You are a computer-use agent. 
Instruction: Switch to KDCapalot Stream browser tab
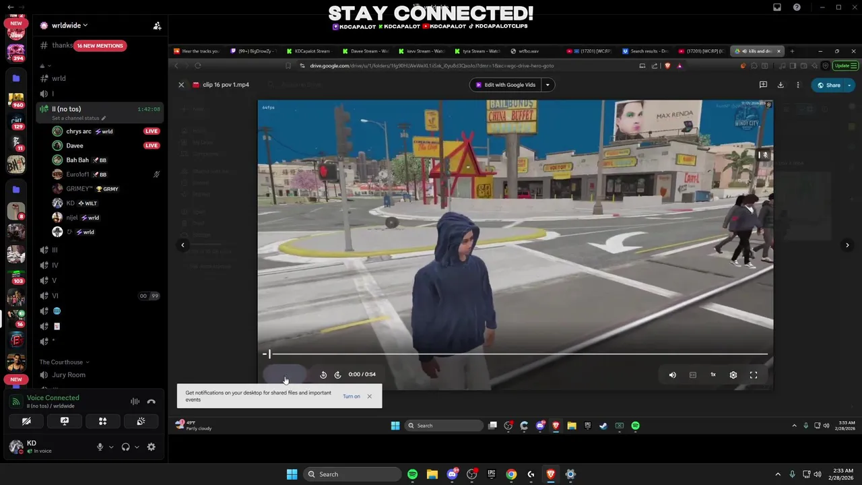click(308, 51)
